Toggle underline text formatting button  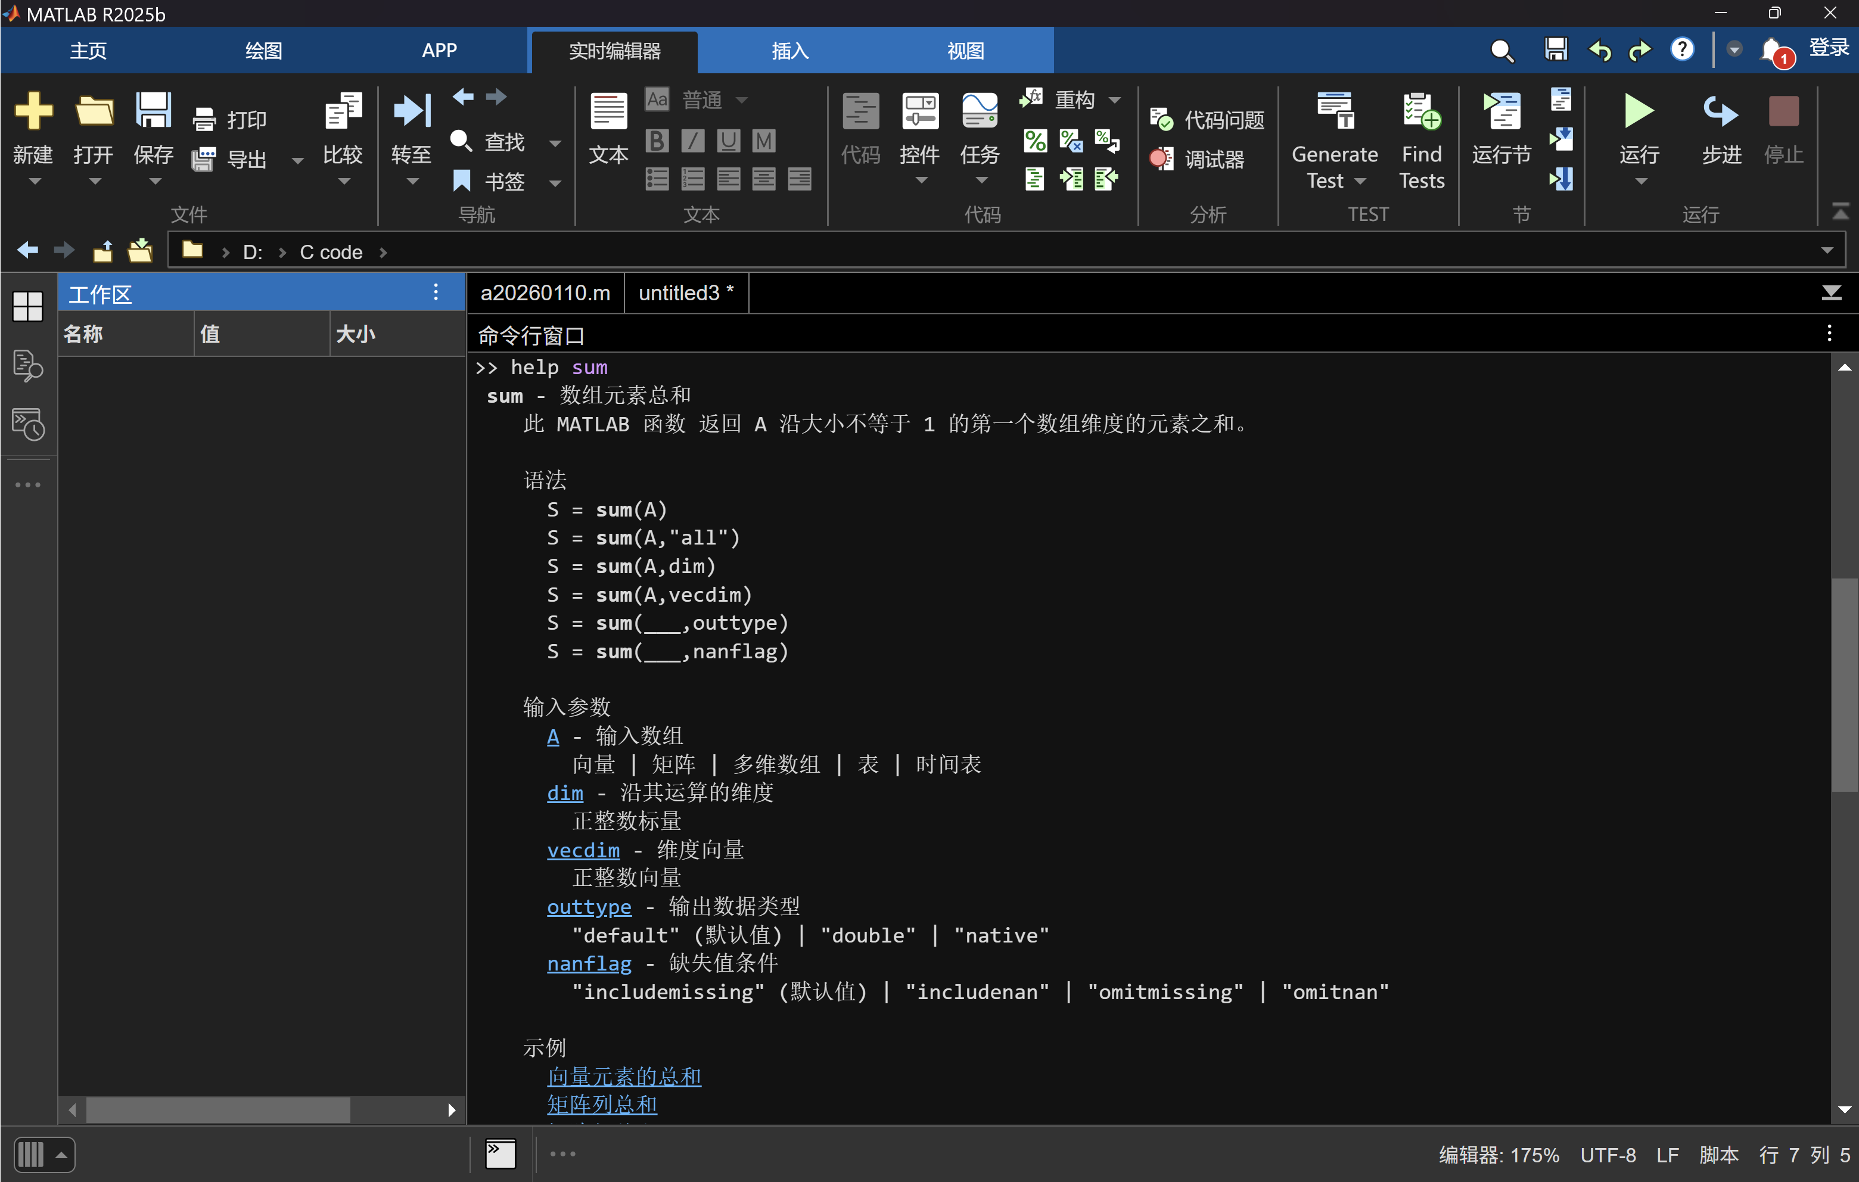click(728, 141)
